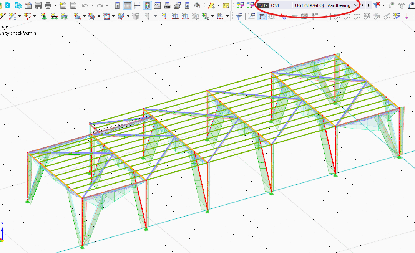This screenshot has height=253, width=415.
Task: Expand the delete filter dropdown arrow
Action: (383, 5)
